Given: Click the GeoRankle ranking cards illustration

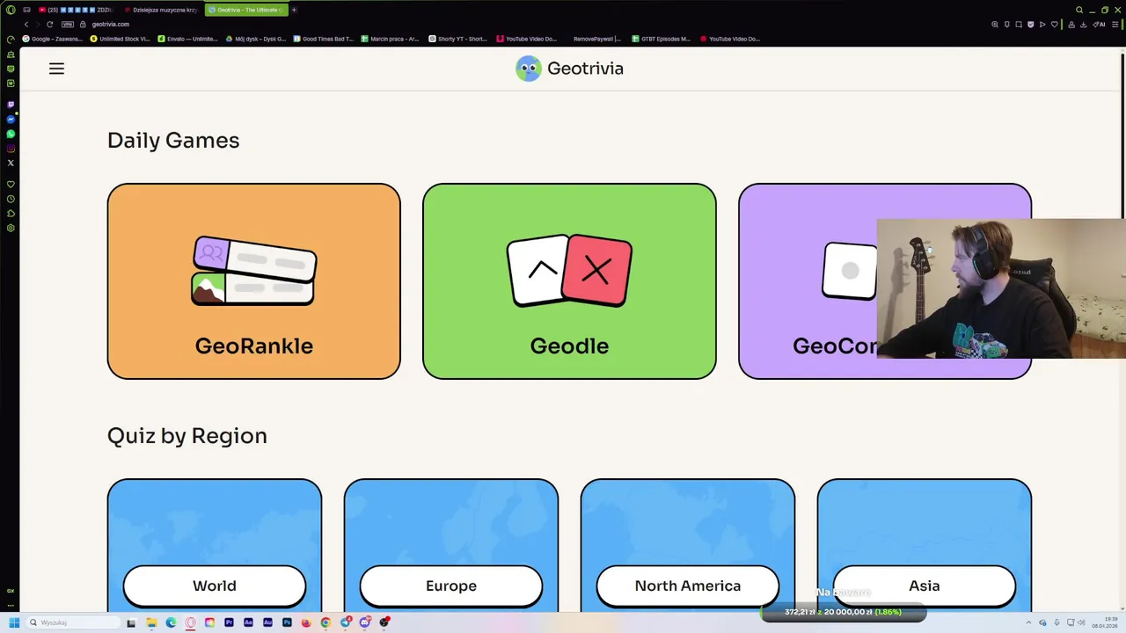Looking at the screenshot, I should coord(253,271).
